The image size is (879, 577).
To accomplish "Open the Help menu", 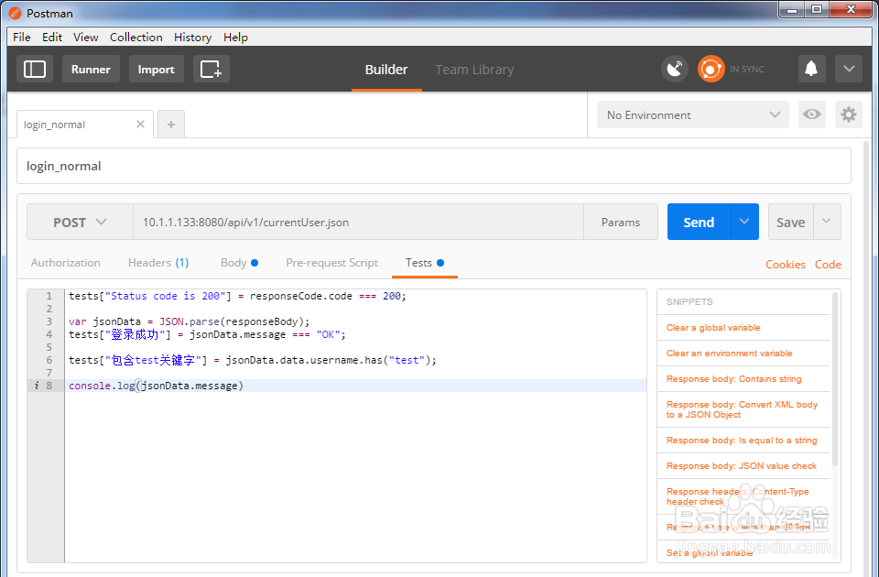I will click(x=235, y=37).
